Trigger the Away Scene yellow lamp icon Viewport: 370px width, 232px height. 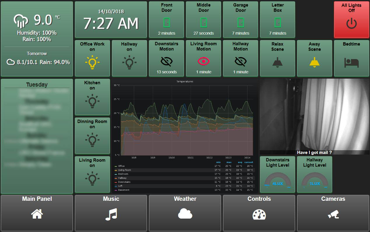(x=314, y=61)
